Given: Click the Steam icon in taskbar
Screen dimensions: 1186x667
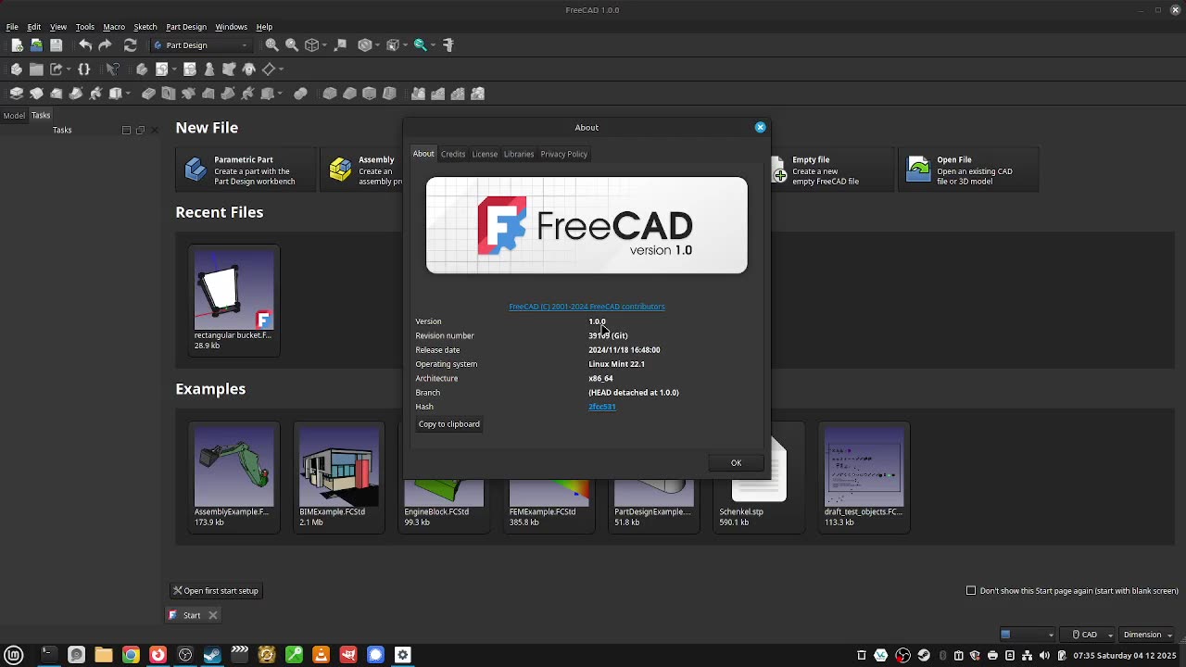Looking at the screenshot, I should (x=212, y=655).
